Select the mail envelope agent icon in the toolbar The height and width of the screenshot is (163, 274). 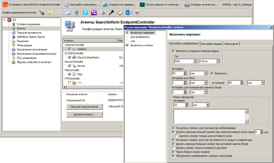pos(68,13)
